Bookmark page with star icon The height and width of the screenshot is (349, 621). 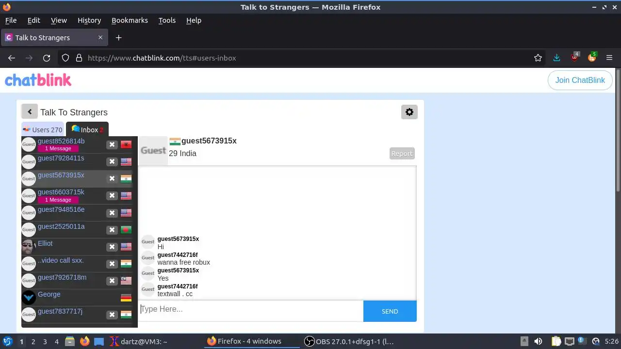click(x=538, y=58)
